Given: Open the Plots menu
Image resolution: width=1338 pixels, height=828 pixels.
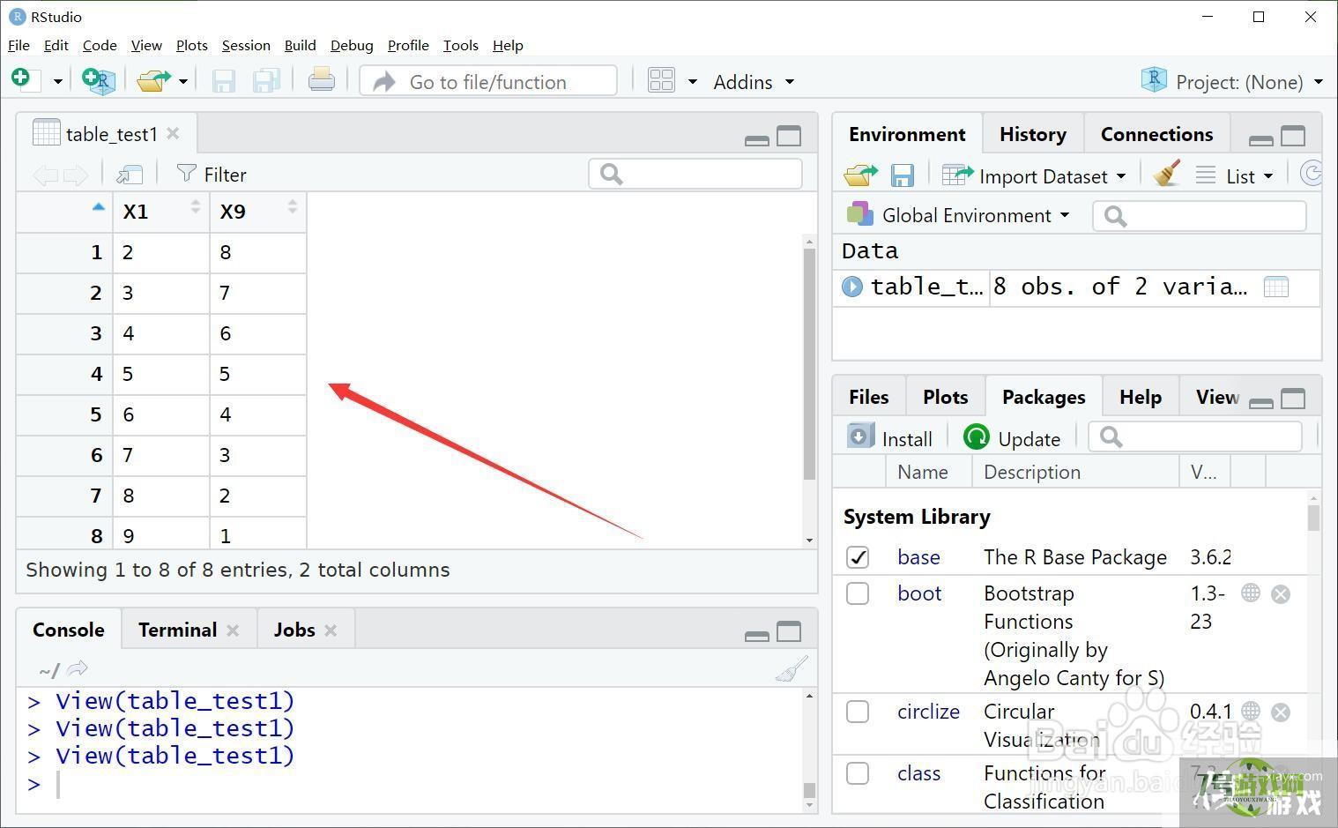Looking at the screenshot, I should coord(191,45).
